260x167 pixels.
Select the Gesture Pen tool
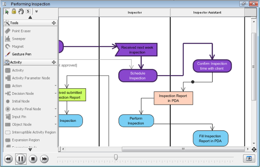pos(22,54)
